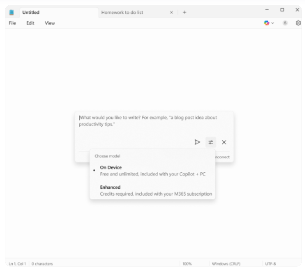Send the prompt with the arrow icon
305x268 pixels.
pyautogui.click(x=197, y=142)
